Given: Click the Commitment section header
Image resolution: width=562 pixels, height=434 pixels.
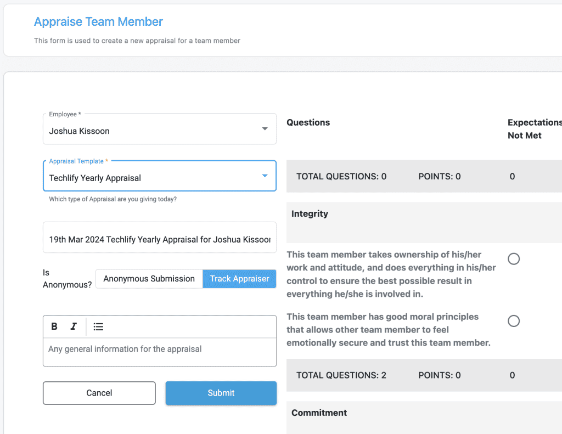Looking at the screenshot, I should pos(319,413).
